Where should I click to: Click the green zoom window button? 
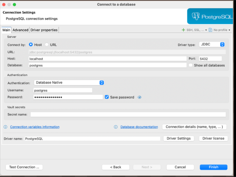click(x=14, y=4)
